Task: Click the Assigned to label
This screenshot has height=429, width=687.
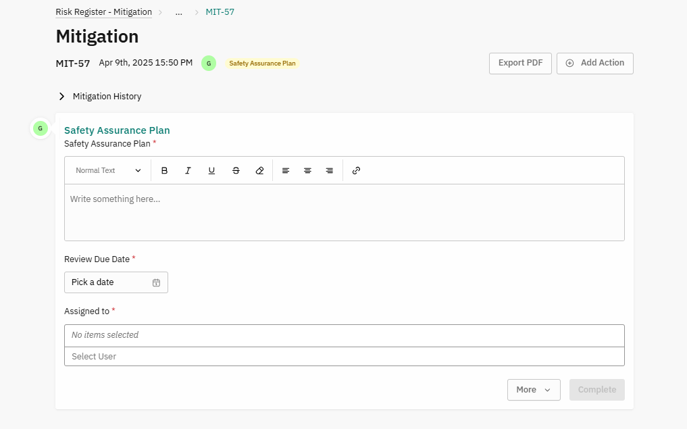Action: pos(86,311)
